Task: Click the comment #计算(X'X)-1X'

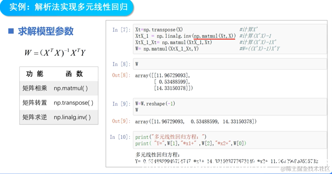Action: [258, 42]
